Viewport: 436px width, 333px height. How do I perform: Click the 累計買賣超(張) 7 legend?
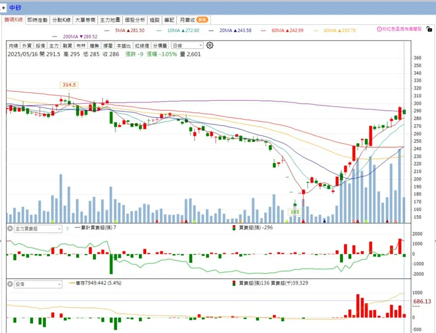(95, 228)
